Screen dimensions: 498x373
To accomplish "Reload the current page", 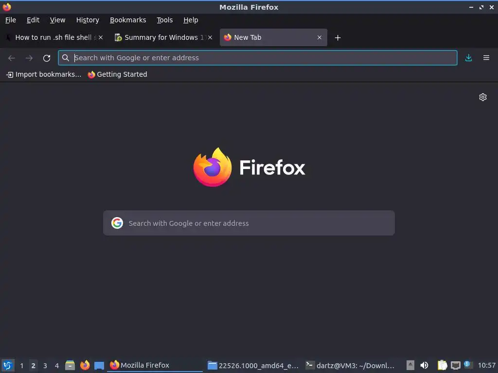I will [x=47, y=58].
